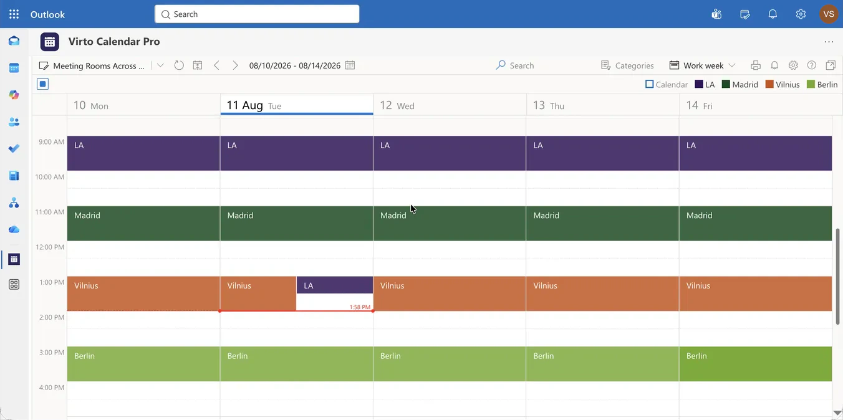
Task: Open Thursday's Vilnius event
Action: [x=602, y=294]
